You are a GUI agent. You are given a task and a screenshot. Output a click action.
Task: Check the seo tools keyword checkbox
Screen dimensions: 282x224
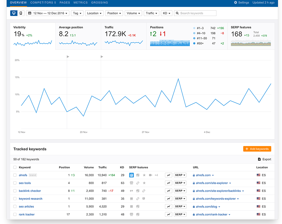pos(15,183)
